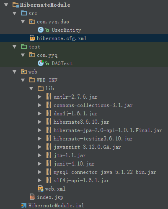The image size is (168, 209).
Task: Collapse the lib folder arrow
Action: click(31, 89)
